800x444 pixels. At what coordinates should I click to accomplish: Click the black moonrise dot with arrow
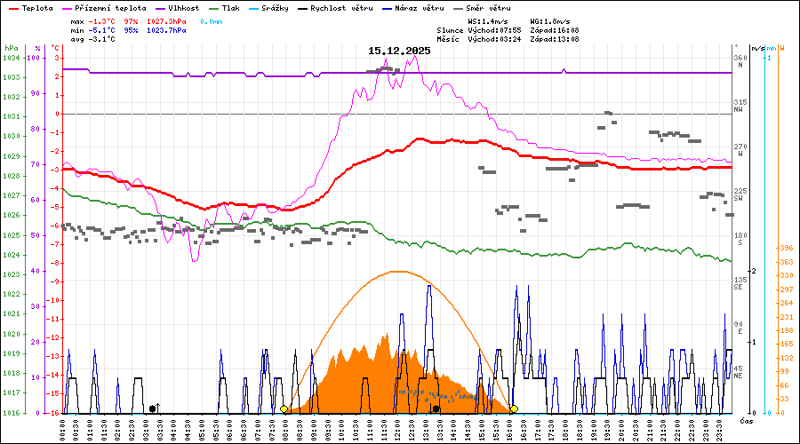153,408
